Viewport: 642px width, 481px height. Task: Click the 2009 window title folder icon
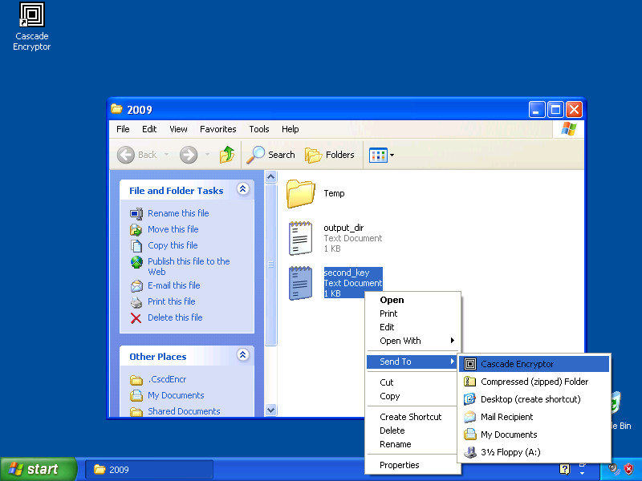[x=116, y=109]
